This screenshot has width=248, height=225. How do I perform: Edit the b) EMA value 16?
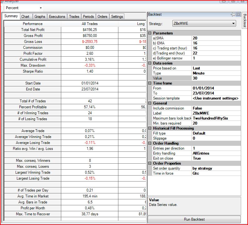tap(216, 43)
